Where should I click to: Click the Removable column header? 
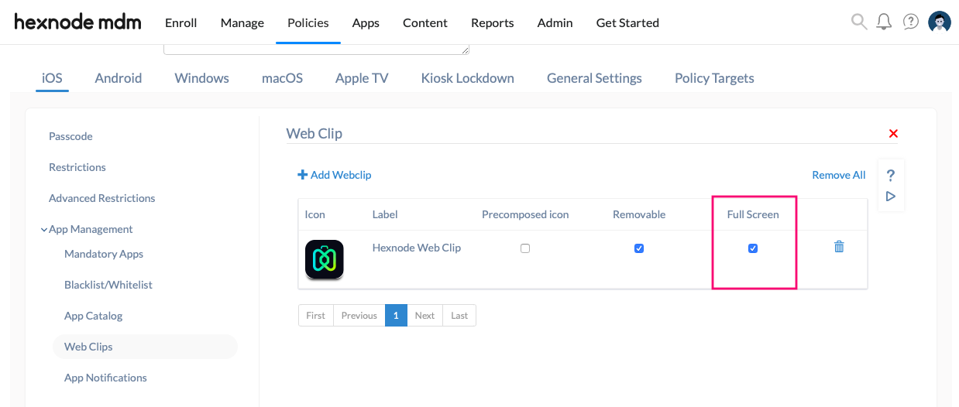pos(639,214)
